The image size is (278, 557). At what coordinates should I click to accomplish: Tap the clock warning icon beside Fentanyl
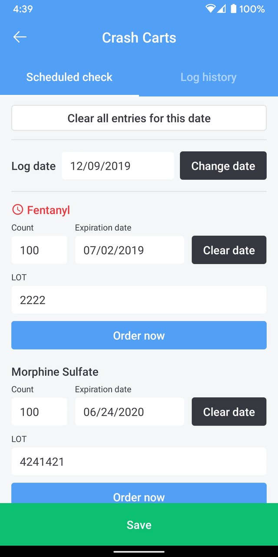[17, 209]
